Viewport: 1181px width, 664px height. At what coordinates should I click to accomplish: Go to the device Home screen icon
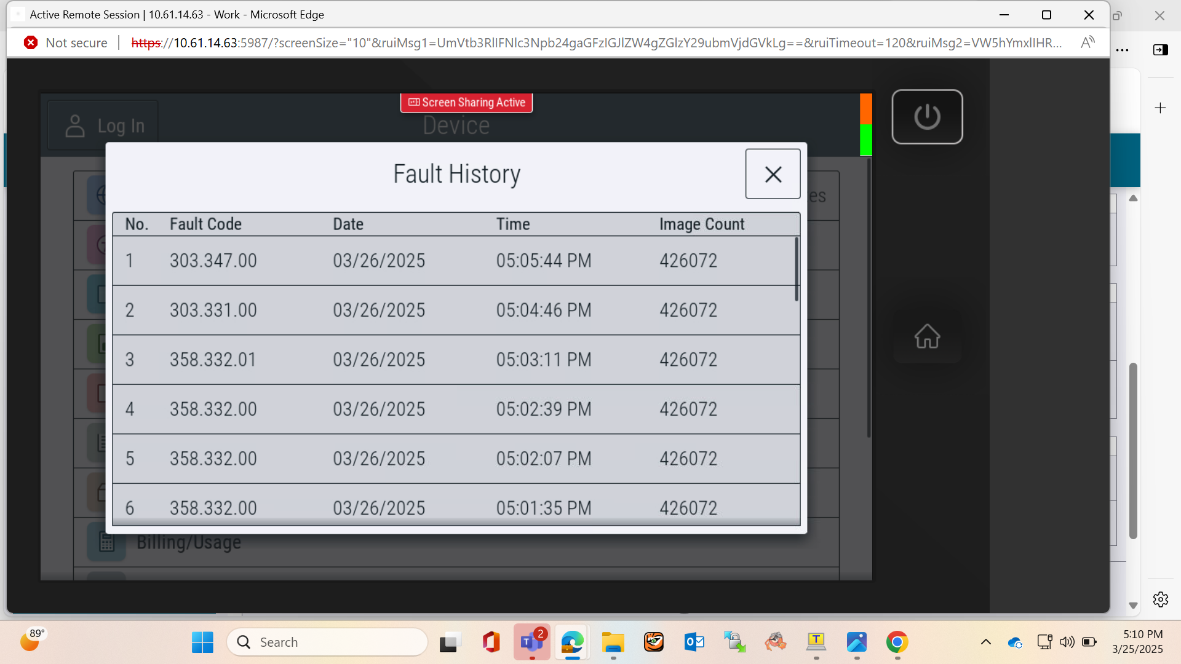pyautogui.click(x=927, y=336)
